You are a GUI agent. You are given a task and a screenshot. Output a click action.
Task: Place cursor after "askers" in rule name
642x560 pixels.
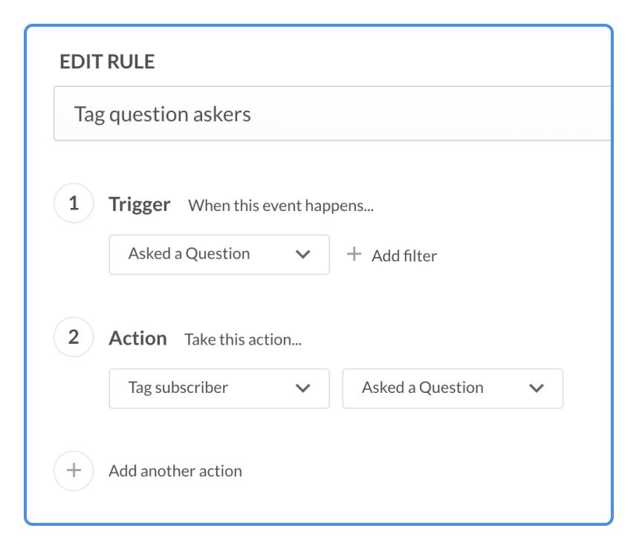coord(253,114)
